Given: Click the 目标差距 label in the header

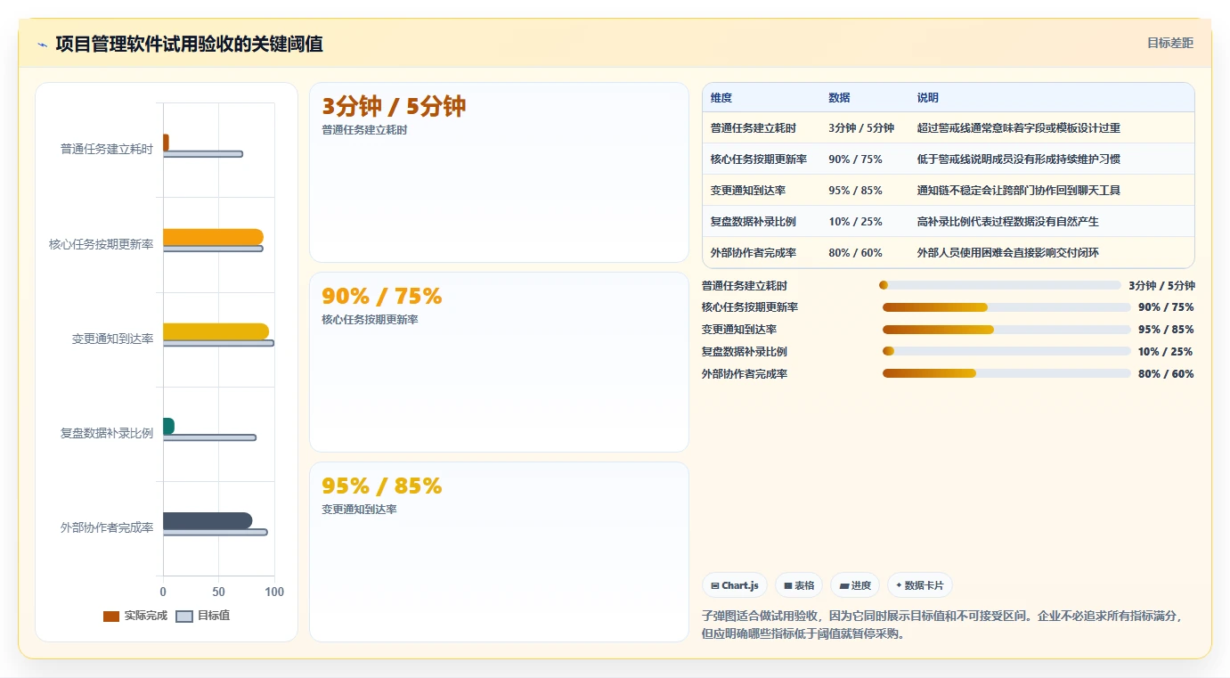Looking at the screenshot, I should (x=1169, y=43).
